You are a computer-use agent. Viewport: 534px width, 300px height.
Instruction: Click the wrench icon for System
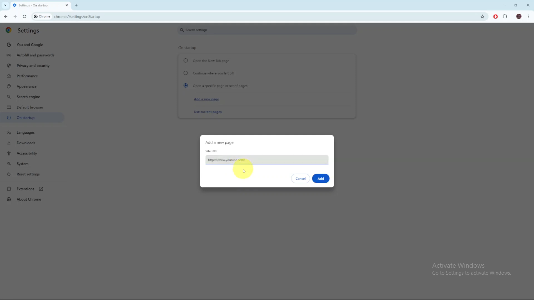(x=9, y=164)
